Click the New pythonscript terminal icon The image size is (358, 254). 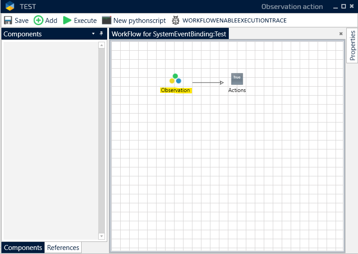click(x=106, y=20)
